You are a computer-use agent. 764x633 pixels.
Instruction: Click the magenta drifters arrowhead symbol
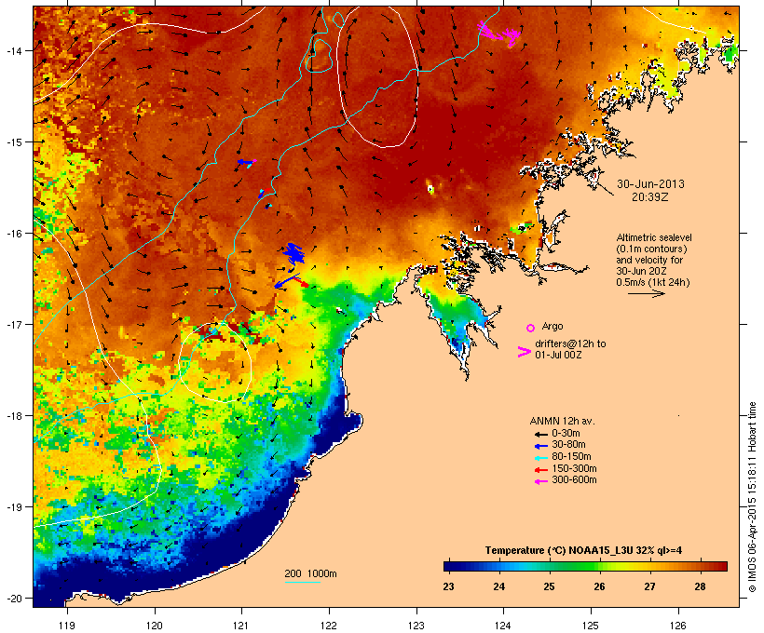point(524,352)
